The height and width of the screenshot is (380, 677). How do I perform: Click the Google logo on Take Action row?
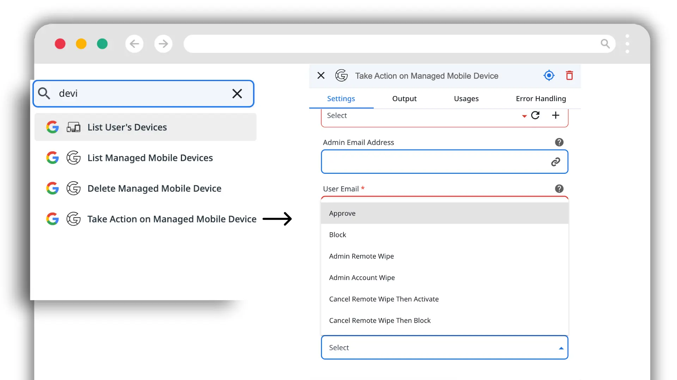[x=53, y=219]
